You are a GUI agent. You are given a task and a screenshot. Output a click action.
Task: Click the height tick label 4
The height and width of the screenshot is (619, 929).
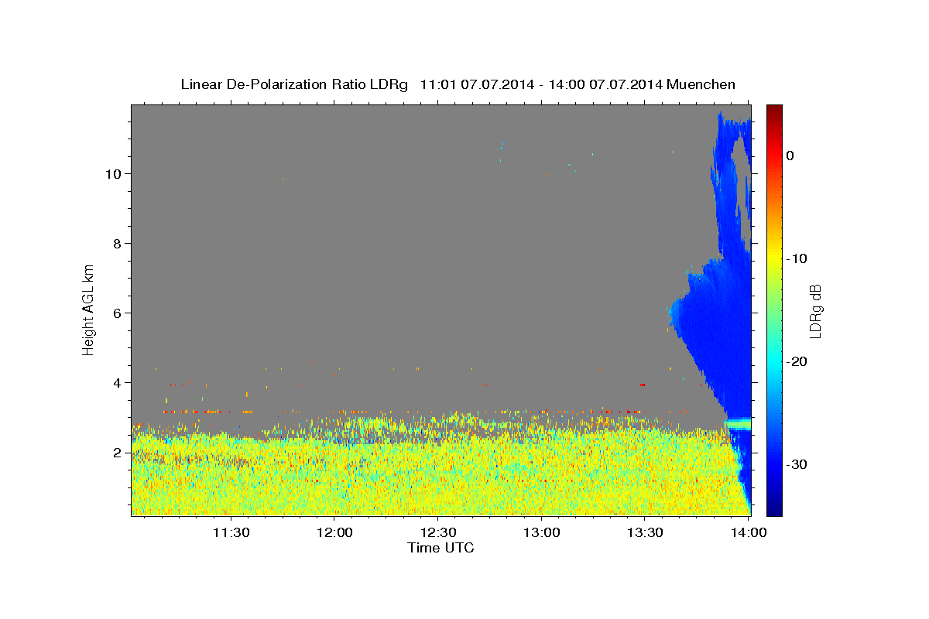[118, 382]
